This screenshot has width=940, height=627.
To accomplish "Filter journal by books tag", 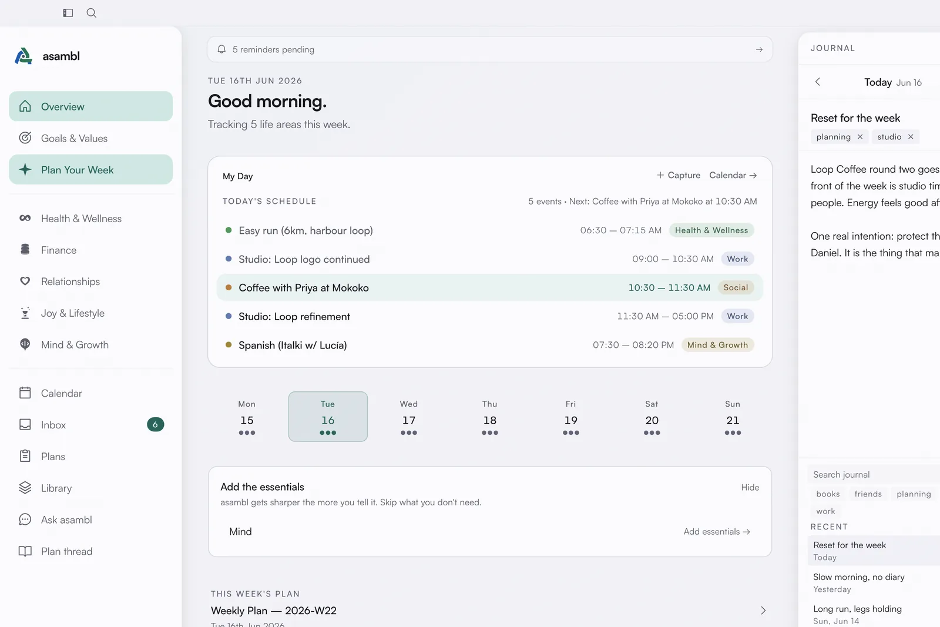I will (828, 494).
